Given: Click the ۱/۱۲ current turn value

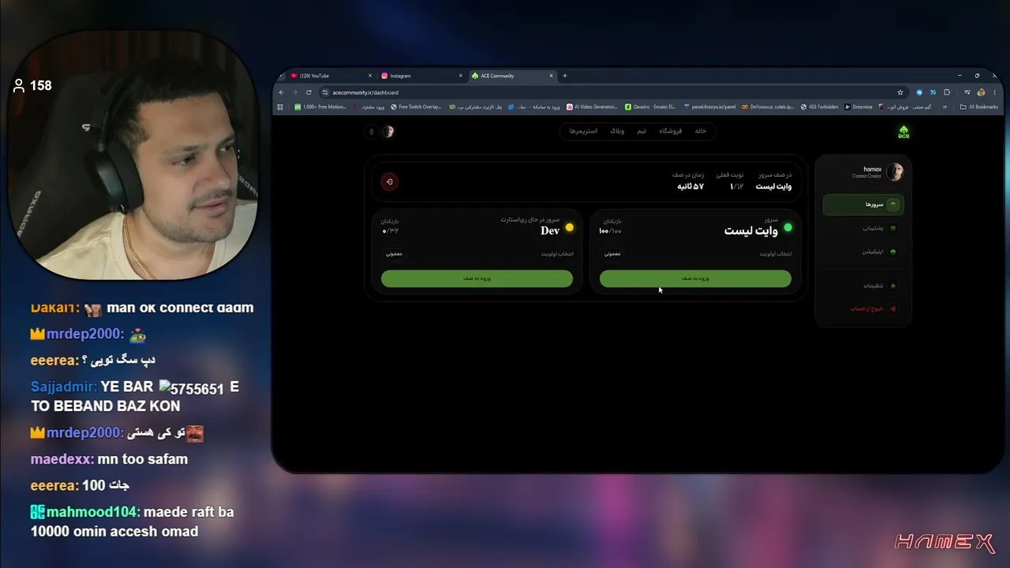Looking at the screenshot, I should point(737,186).
